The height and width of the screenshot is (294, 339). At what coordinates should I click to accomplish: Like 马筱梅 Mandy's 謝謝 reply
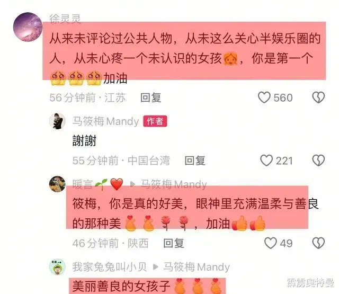pos(266,161)
